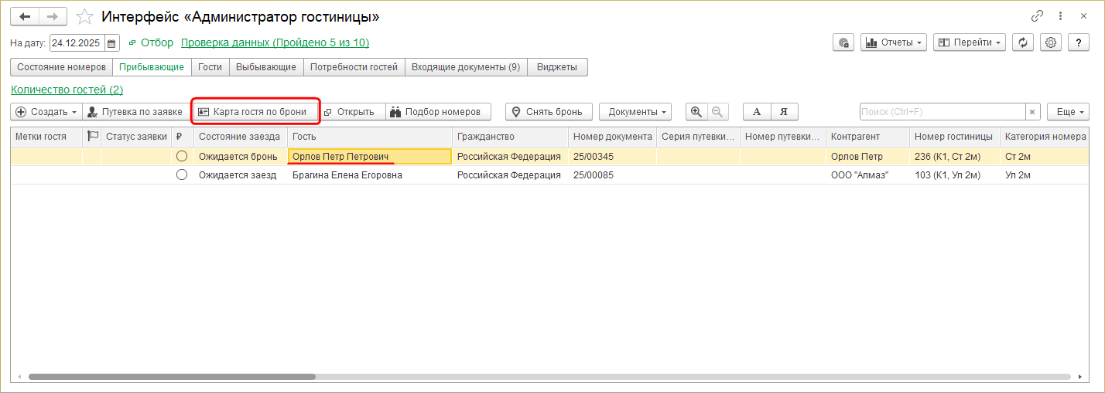The image size is (1105, 393).
Task: Click the refresh icon button
Action: [x=1024, y=42]
